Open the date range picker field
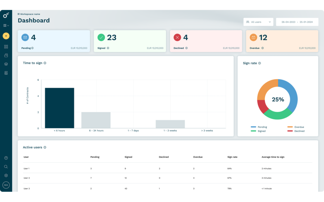The height and width of the screenshot is (202, 324). (x=297, y=22)
